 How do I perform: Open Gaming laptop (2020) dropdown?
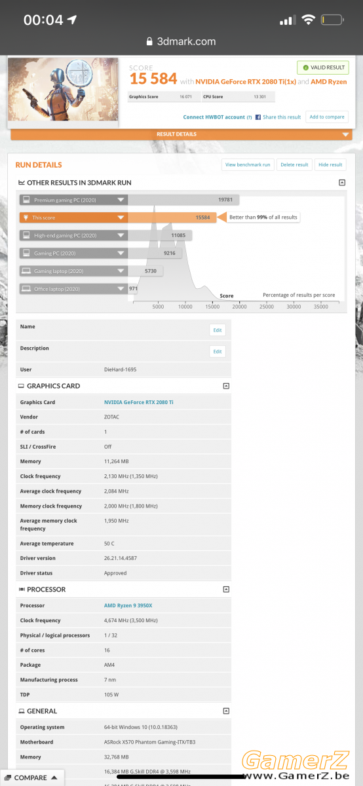coord(121,271)
